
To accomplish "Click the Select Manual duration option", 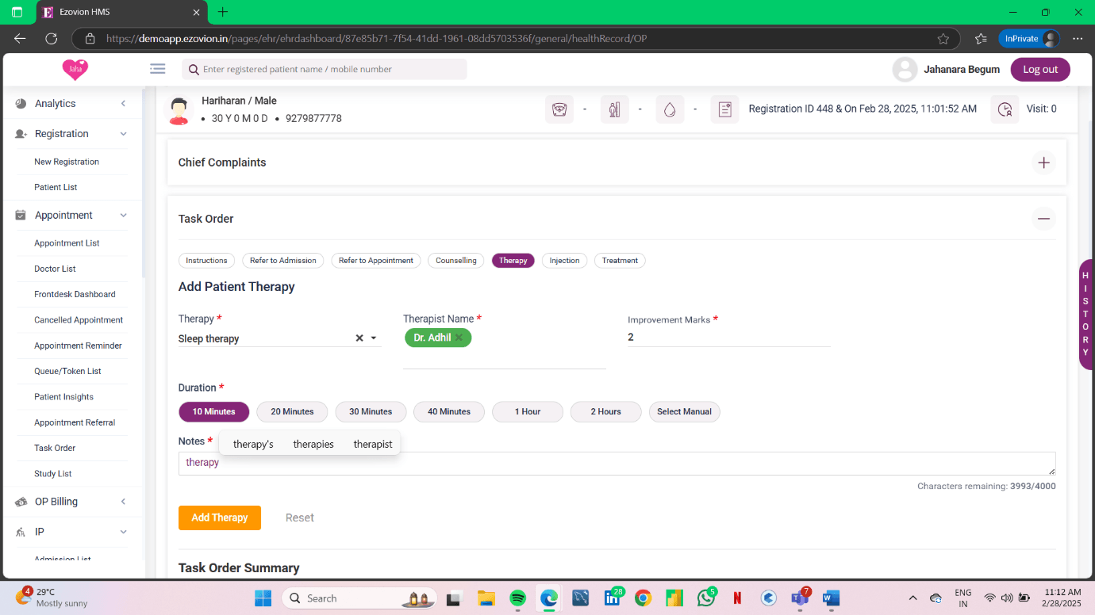I will click(685, 411).
